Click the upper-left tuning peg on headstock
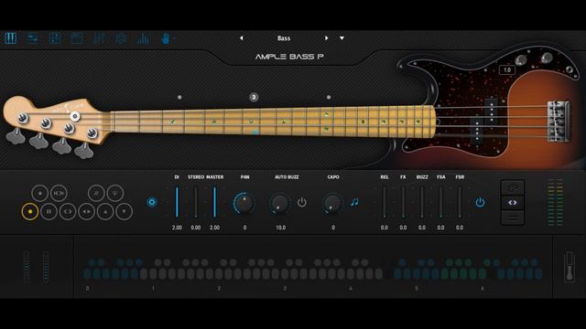 click(22, 118)
